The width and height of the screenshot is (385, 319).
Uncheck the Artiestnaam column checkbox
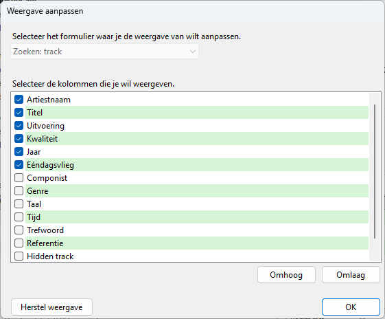click(x=19, y=100)
